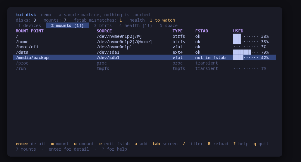Screen dimensions: 301x162
Task: Click the 79% usage bar for /data
Action: pos(251,52)
